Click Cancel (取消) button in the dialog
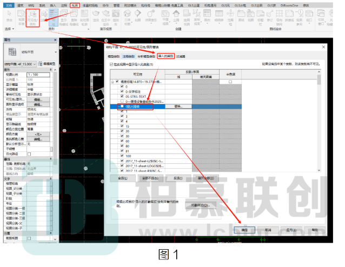 pyautogui.click(x=268, y=230)
